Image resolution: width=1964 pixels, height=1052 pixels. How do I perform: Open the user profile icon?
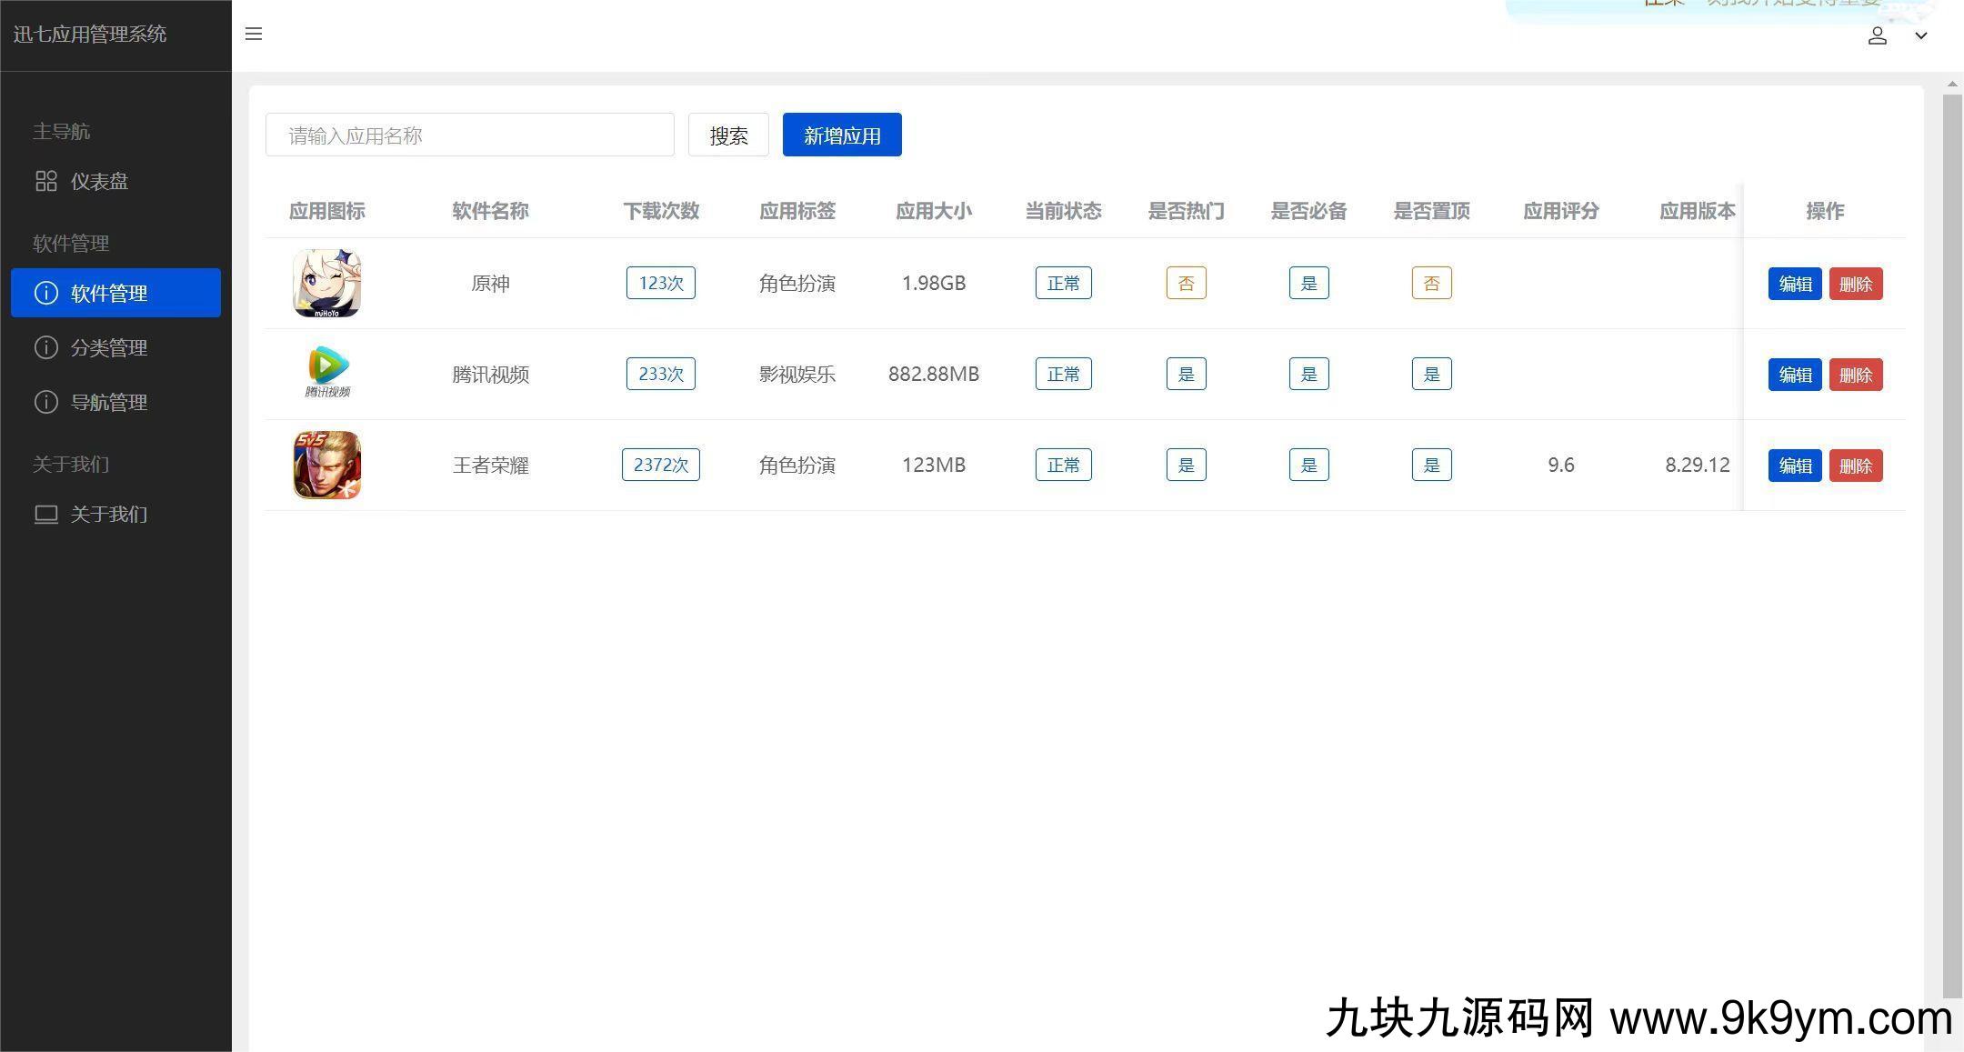[x=1877, y=35]
